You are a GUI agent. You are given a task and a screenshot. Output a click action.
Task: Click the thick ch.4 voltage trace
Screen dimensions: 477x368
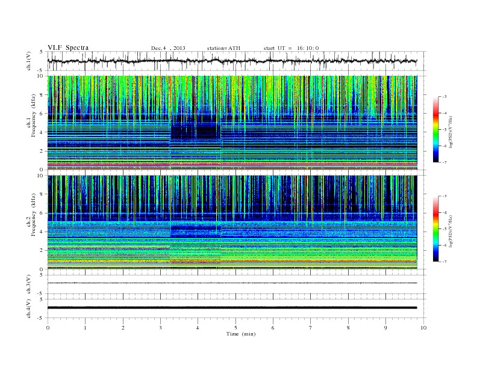(232, 308)
